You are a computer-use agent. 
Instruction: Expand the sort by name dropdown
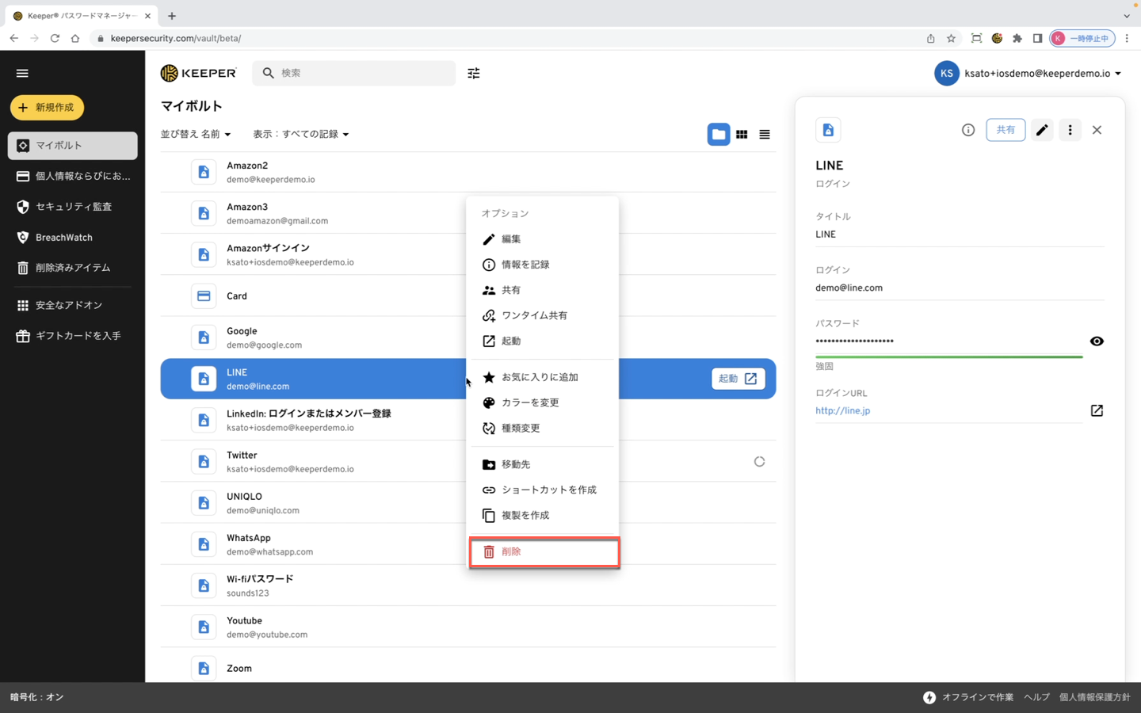click(x=196, y=135)
